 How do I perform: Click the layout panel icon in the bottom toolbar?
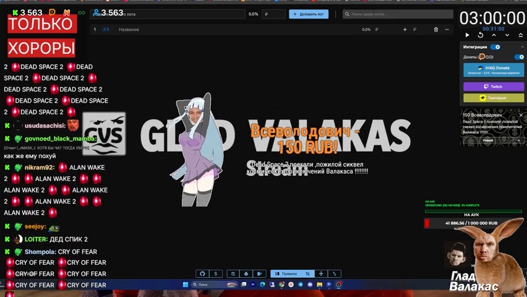point(233,273)
